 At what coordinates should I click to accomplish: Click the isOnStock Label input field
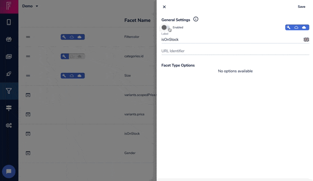click(231, 39)
